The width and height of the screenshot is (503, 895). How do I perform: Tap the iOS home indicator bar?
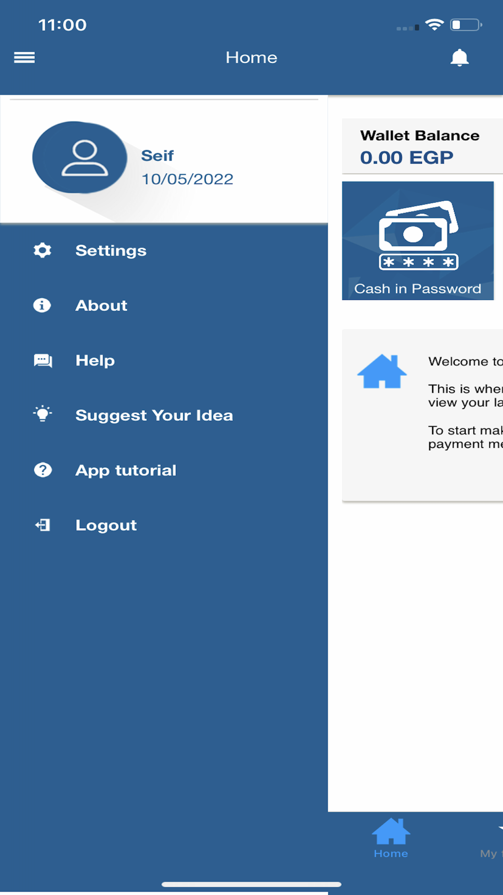(251, 884)
